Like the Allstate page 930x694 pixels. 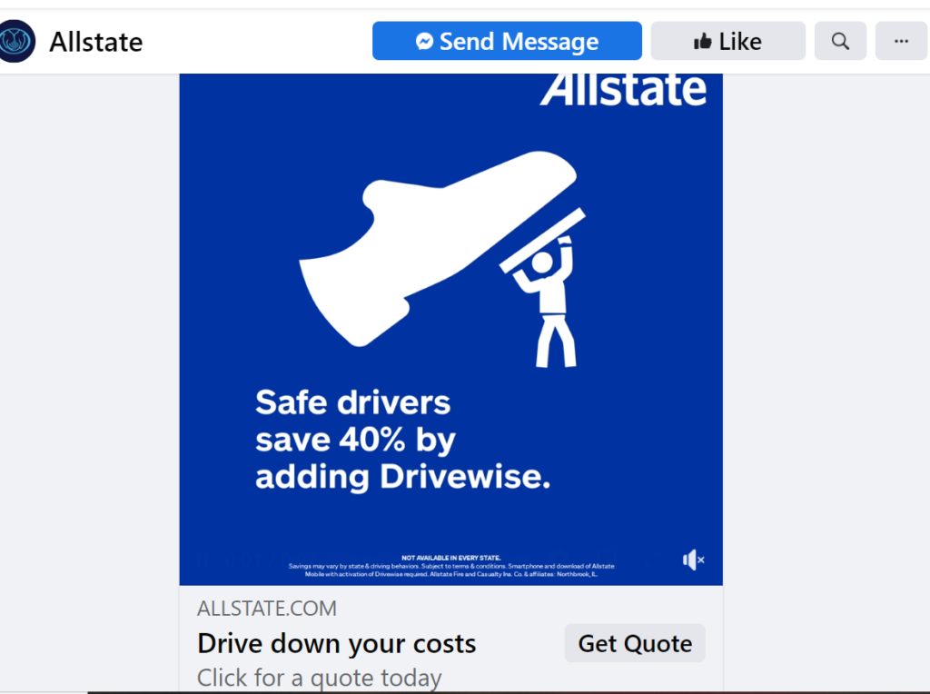coord(727,41)
